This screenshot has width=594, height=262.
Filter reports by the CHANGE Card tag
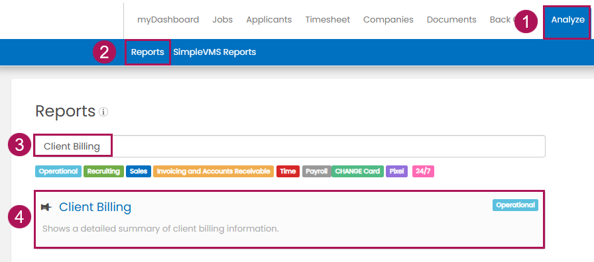click(357, 171)
